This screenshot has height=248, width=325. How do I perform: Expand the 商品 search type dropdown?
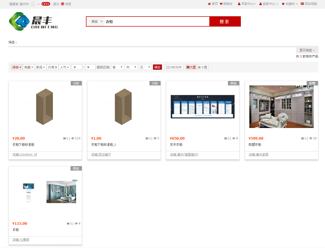click(x=97, y=22)
